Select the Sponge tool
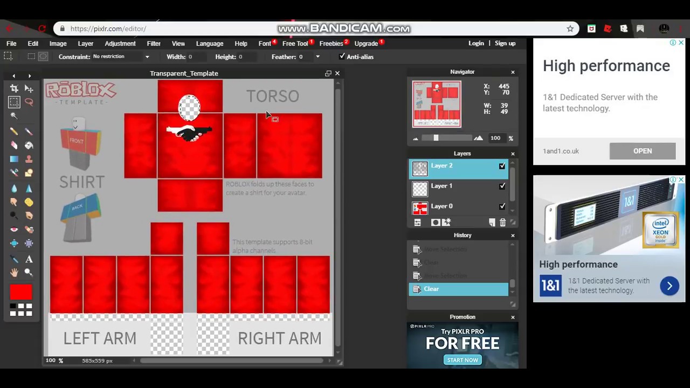Screen dimensions: 690x388 point(29,202)
